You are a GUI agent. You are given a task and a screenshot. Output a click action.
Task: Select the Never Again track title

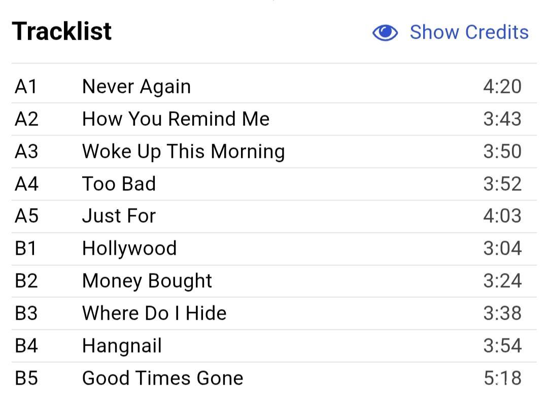(x=136, y=87)
